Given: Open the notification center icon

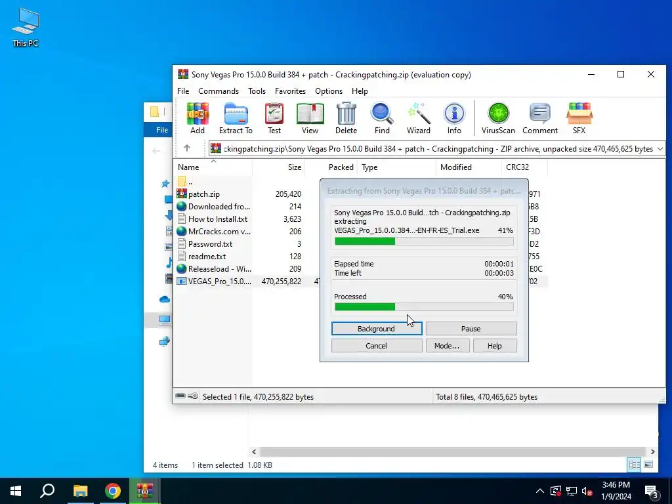Looking at the screenshot, I should [x=652, y=491].
